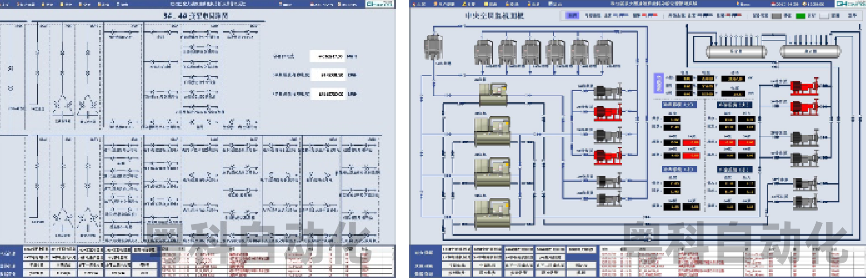The height and width of the screenshot is (278, 866).
Task: Click the topmost red pump on far right
Action: [804, 86]
